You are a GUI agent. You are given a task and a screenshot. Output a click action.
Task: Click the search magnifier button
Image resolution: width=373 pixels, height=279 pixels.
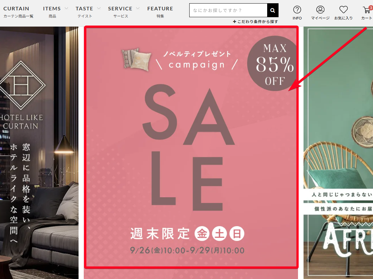(273, 10)
